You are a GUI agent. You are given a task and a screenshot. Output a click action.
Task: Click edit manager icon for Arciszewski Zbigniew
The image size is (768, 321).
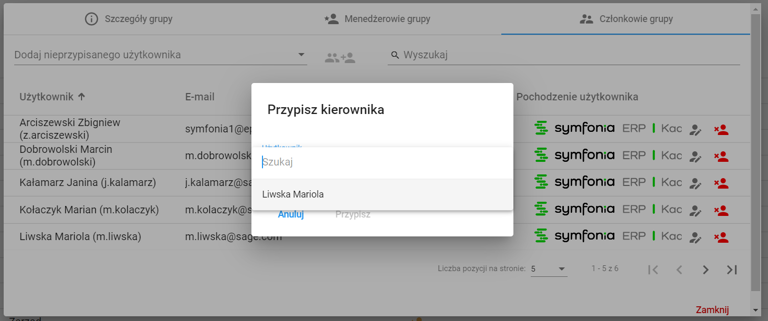[x=696, y=130]
